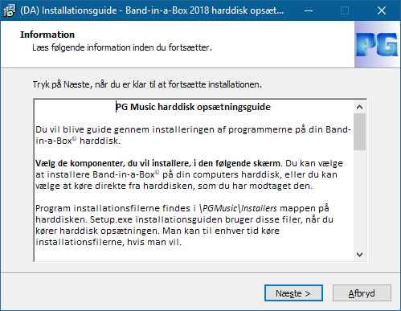The image size is (401, 311).
Task: Click the 'Du vil blive guide gennem' paragraph
Action: pos(193,135)
